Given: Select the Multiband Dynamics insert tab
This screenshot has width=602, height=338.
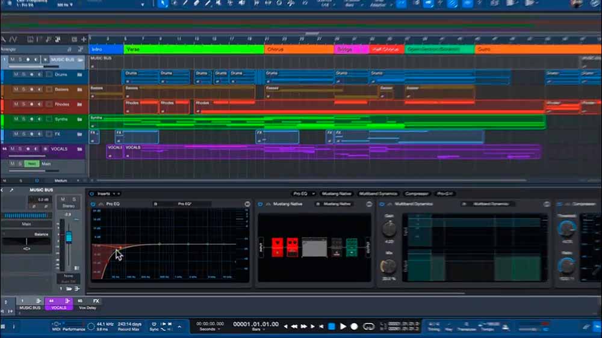Looking at the screenshot, I should 378,194.
